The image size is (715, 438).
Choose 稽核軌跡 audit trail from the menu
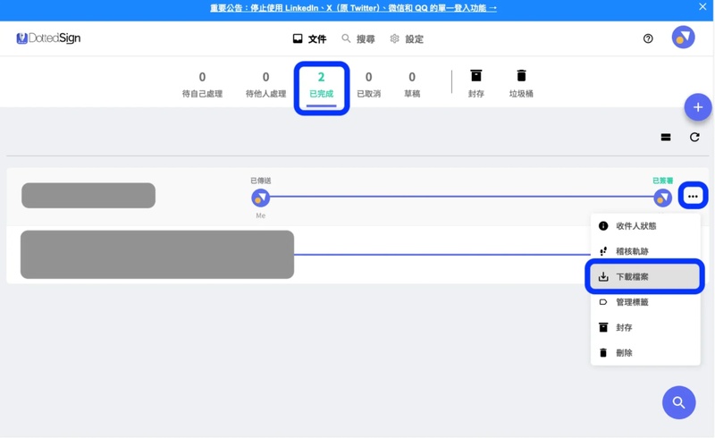(x=645, y=251)
